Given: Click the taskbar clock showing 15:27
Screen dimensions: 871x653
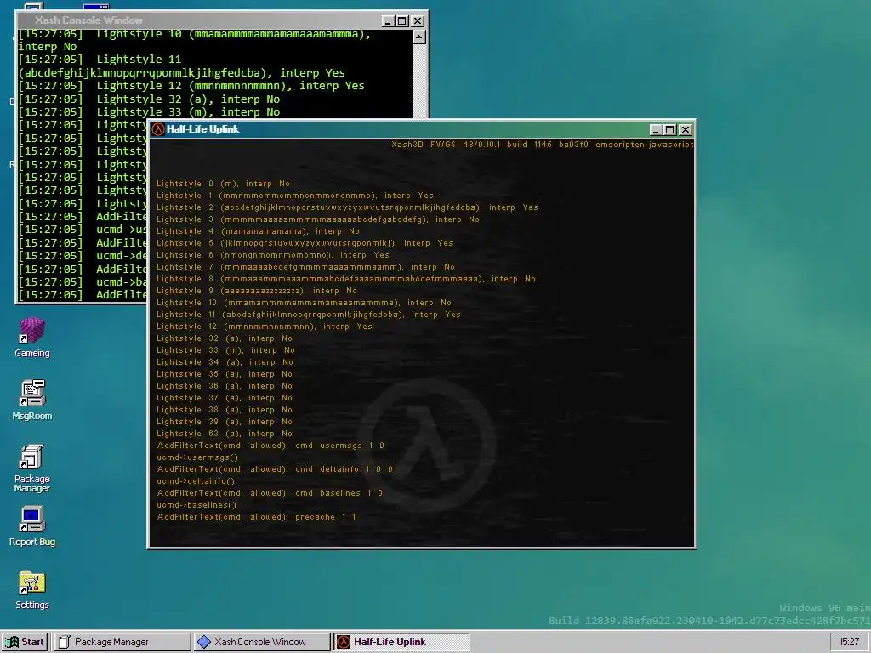Looking at the screenshot, I should (848, 642).
